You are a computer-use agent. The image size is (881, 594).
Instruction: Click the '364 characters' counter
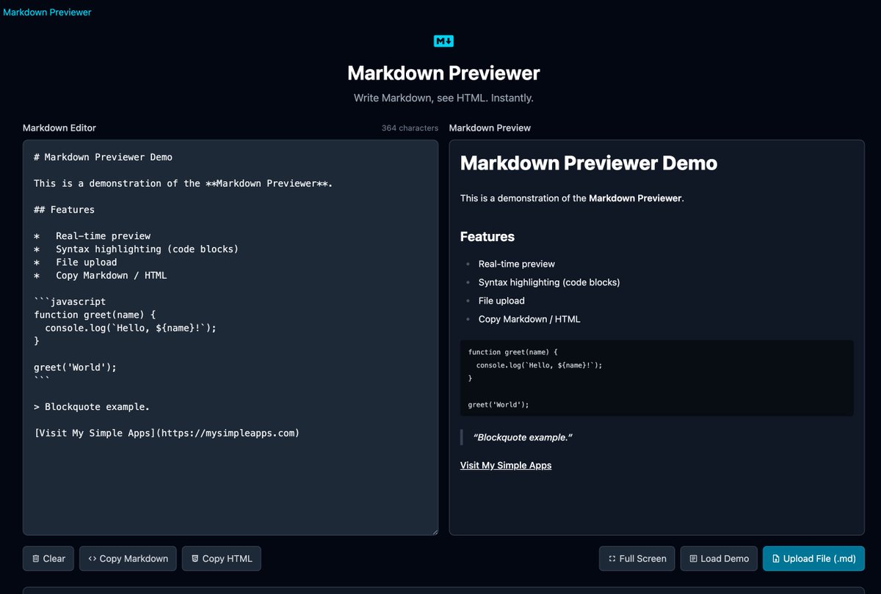[x=410, y=128]
